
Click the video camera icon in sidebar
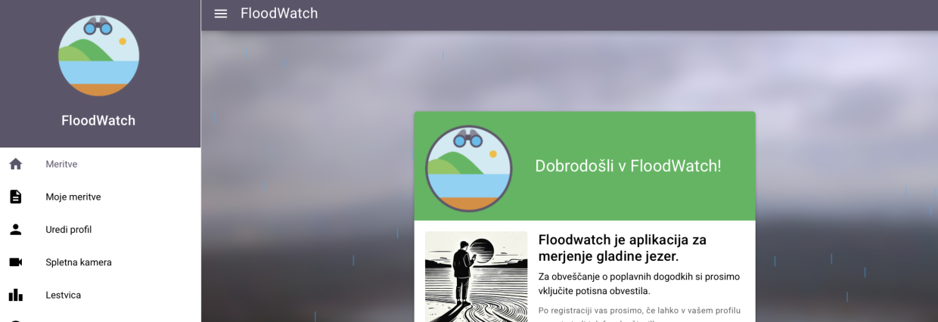click(15, 262)
